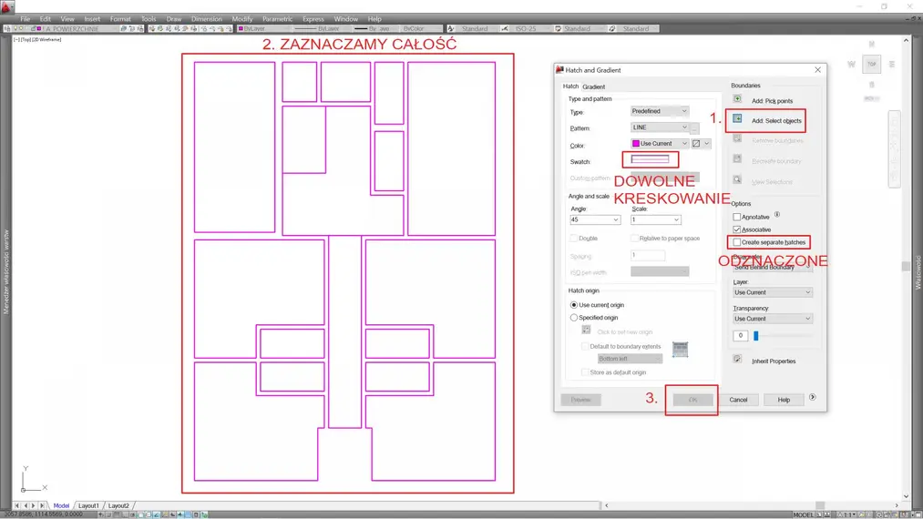923x519 pixels.
Task: Open the Color dropdown showing Use Current
Action: (x=660, y=144)
